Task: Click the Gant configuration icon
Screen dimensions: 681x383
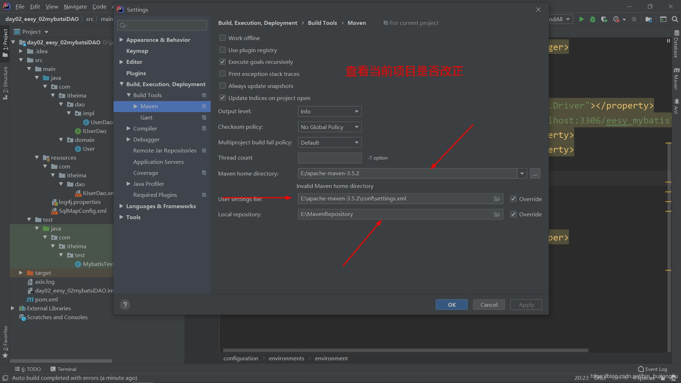Action: (204, 117)
